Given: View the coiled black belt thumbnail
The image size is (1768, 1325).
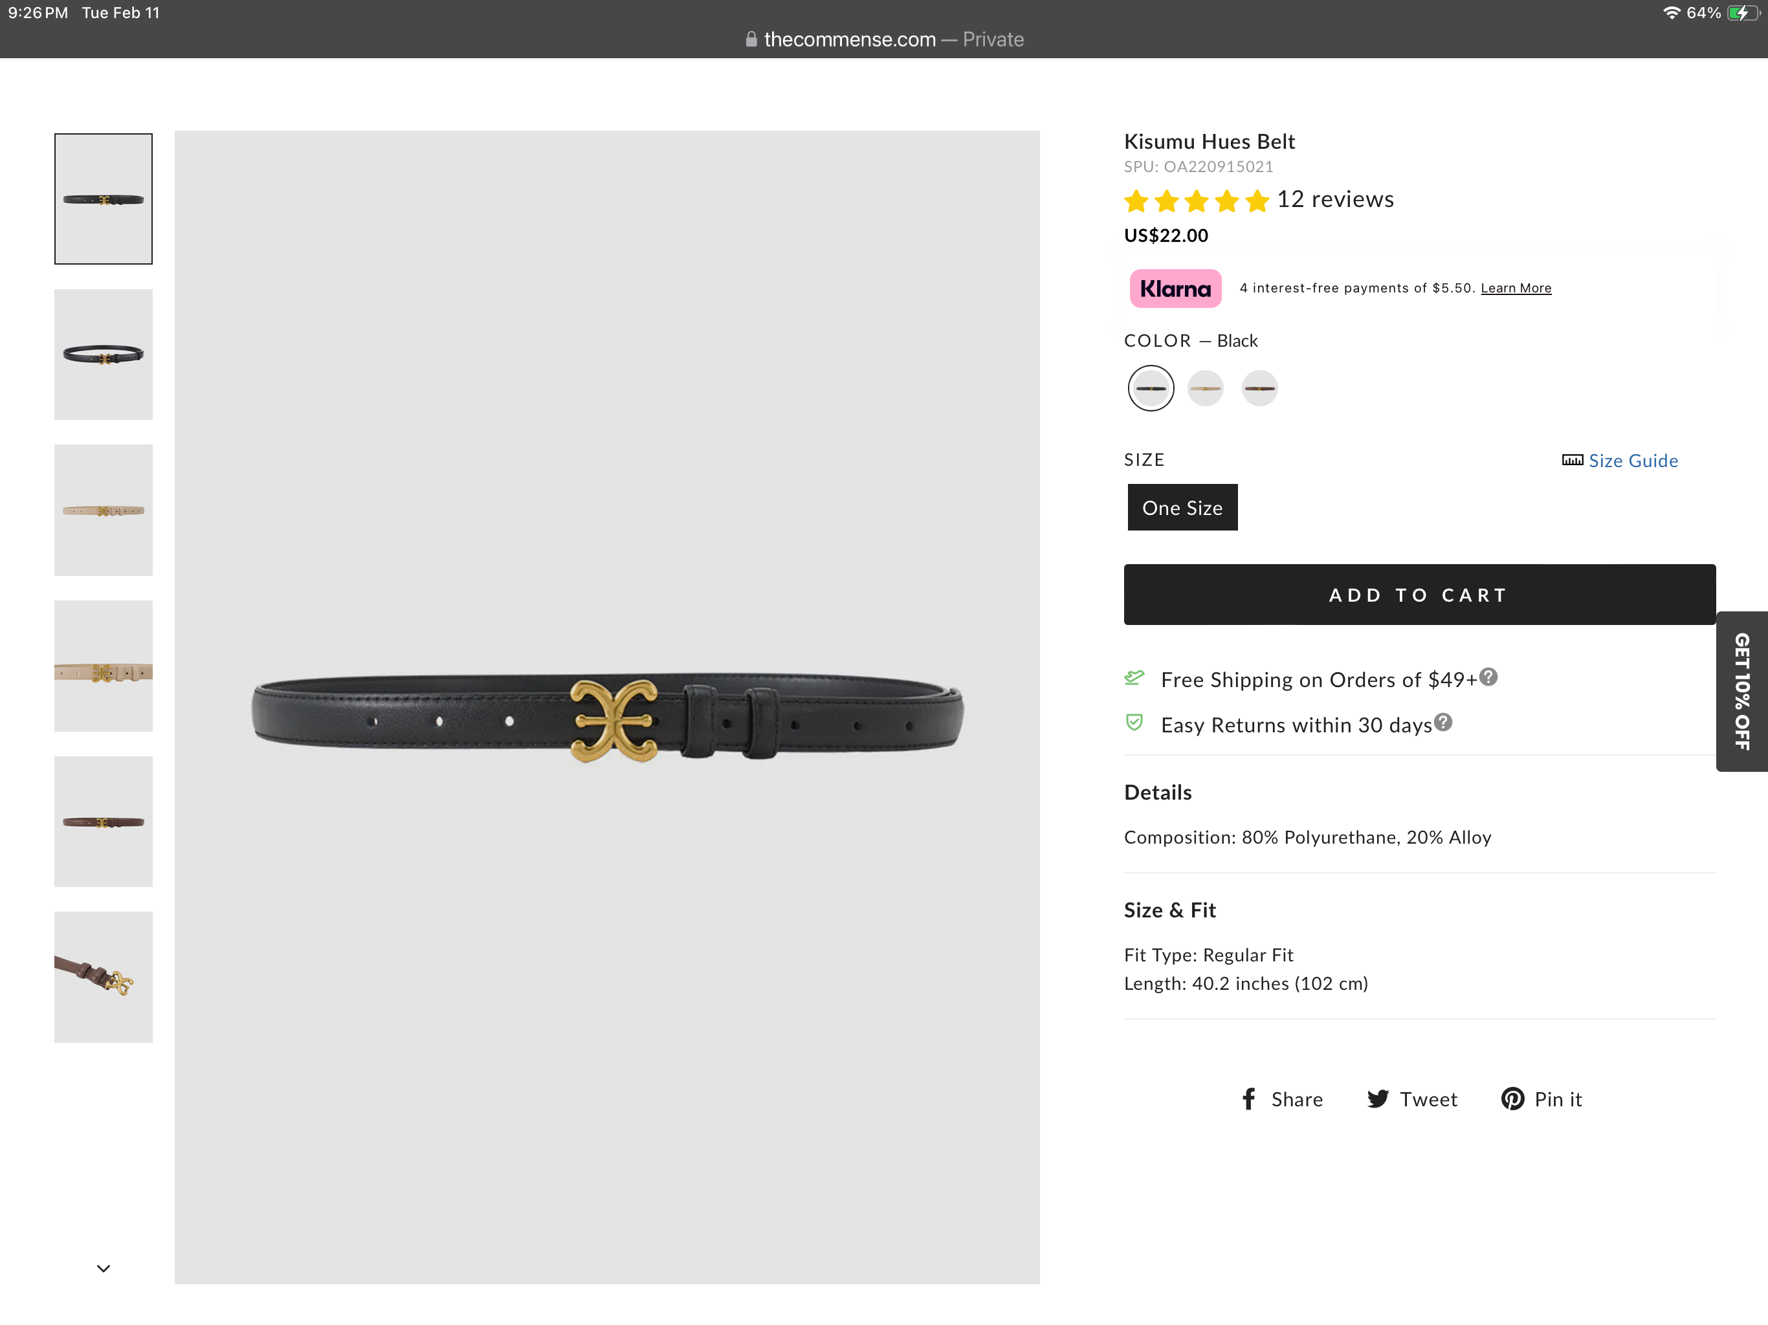Looking at the screenshot, I should [x=103, y=354].
